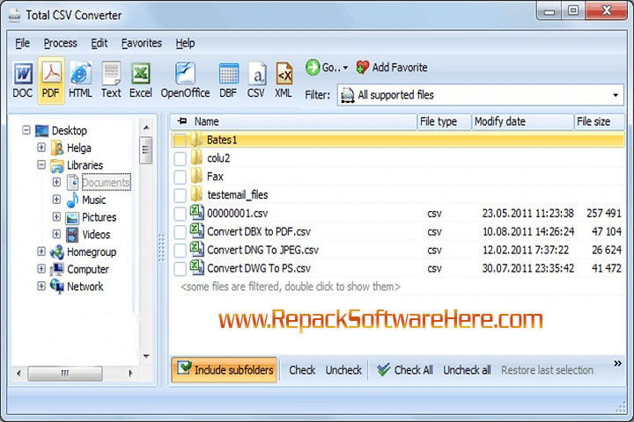Screen dimensions: 634x422
Task: Check the Convert DNG To JPEG.csv checkbox
Action: (180, 251)
